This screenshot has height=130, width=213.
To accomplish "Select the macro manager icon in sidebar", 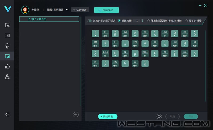I will [7, 56].
